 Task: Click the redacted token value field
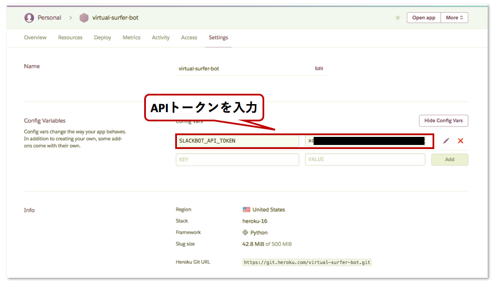click(x=365, y=141)
